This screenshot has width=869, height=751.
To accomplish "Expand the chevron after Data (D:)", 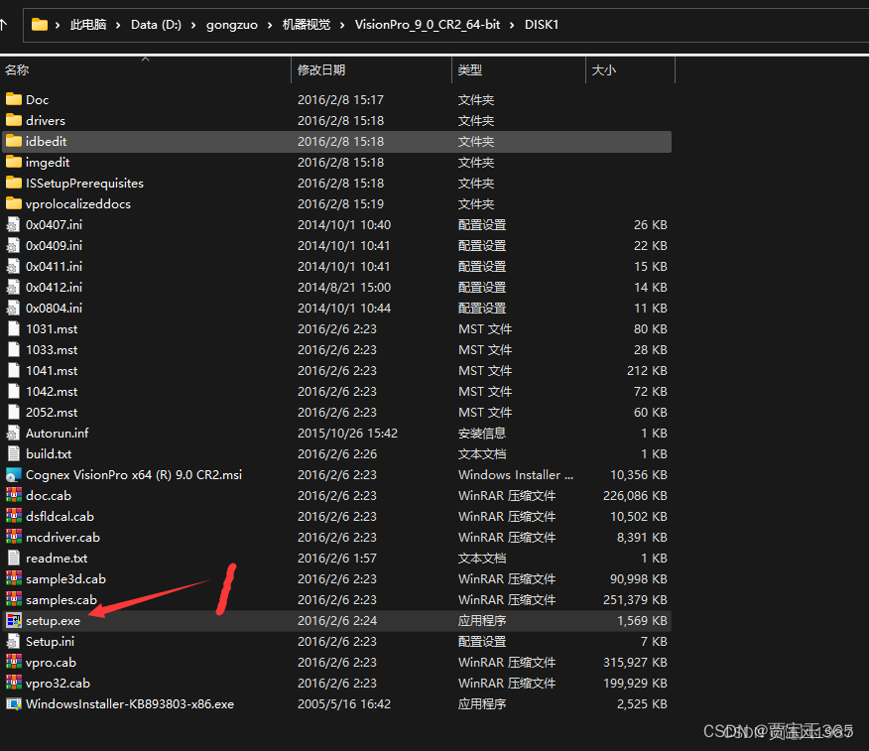I will (193, 25).
